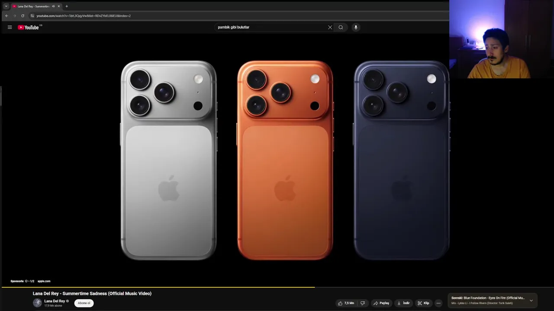Click the YouTube logo home link
The width and height of the screenshot is (554, 311).
28,27
